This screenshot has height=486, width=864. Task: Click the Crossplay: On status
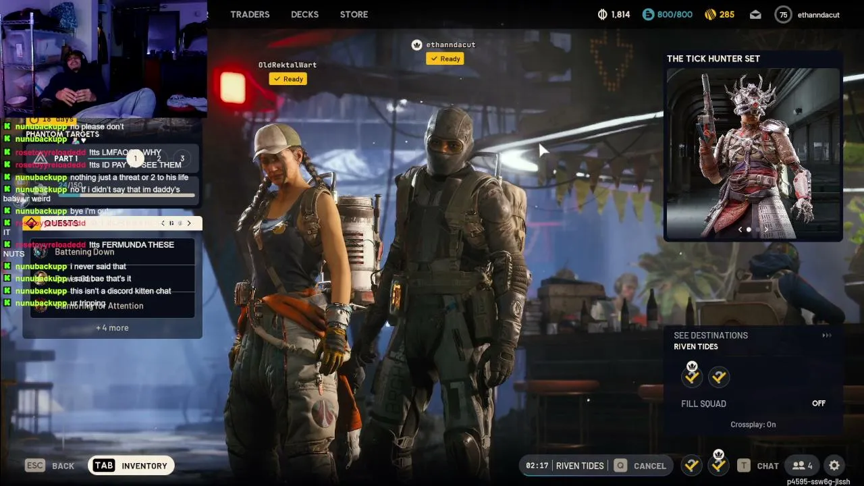point(753,425)
